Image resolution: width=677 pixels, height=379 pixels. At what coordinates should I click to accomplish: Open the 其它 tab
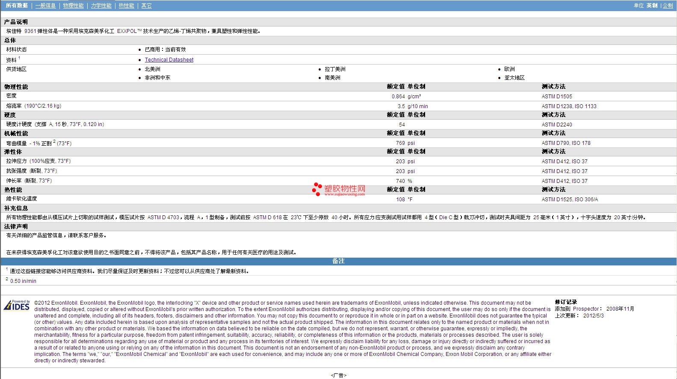coord(146,6)
